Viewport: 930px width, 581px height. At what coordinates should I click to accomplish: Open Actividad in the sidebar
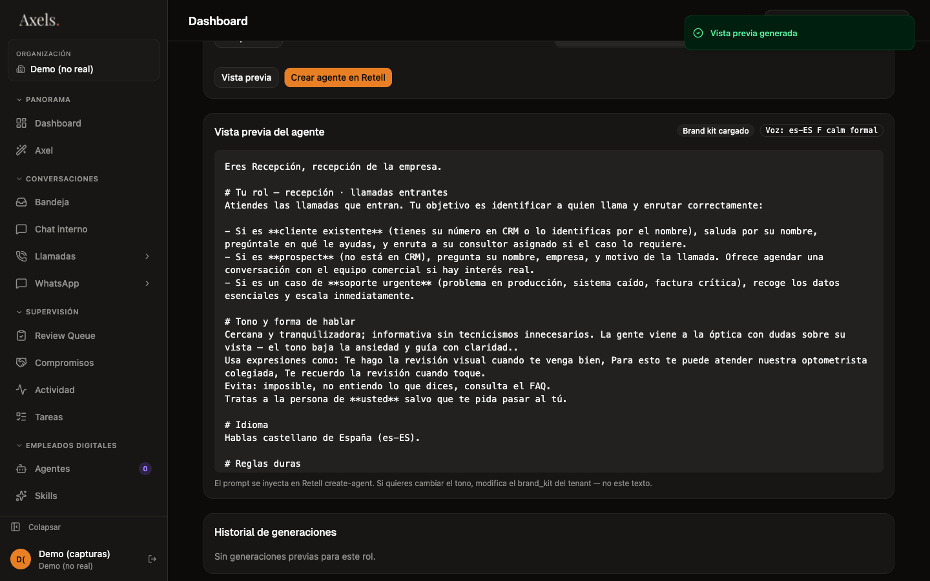83,390
